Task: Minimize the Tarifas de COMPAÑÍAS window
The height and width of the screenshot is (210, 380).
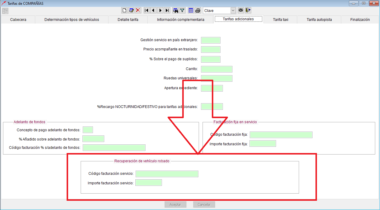Action: tap(354, 3)
